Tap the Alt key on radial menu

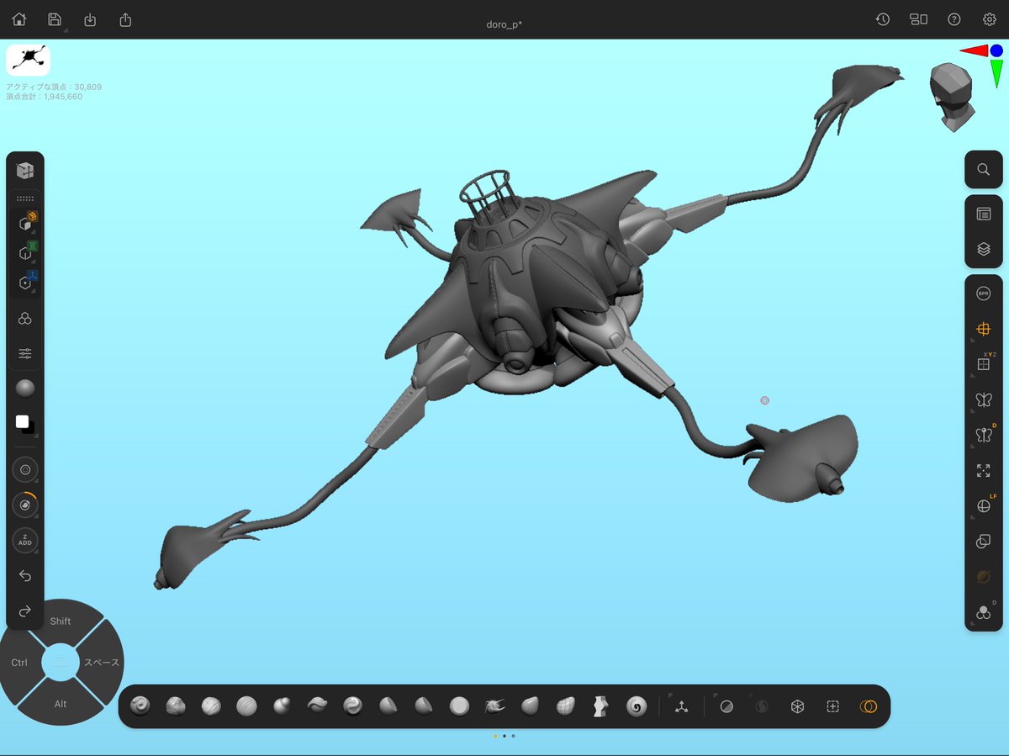point(61,704)
